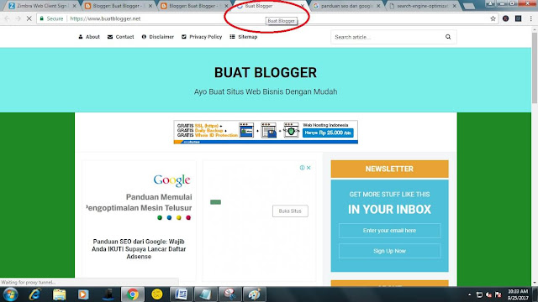Submit search with magnifier icon
The image size is (538, 302).
pyautogui.click(x=448, y=37)
